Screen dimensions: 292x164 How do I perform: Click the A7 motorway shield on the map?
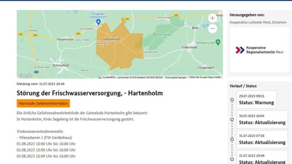[36, 72]
